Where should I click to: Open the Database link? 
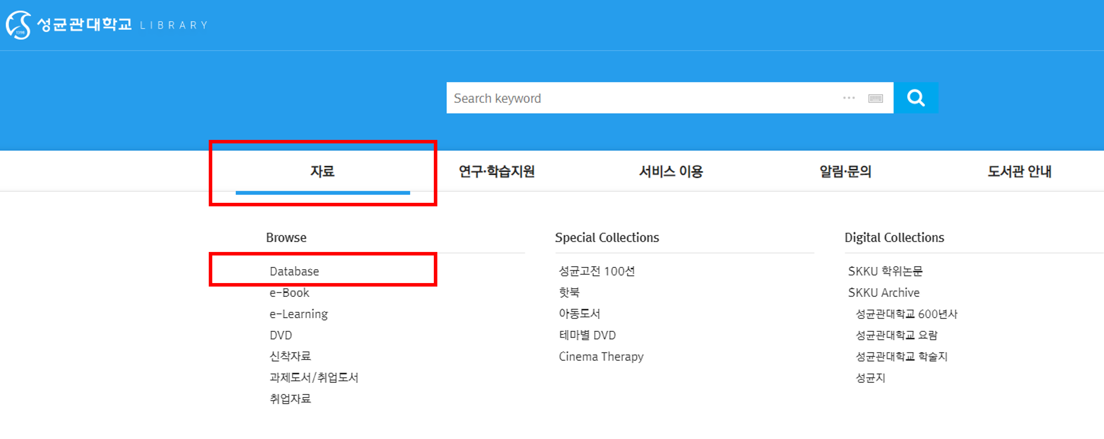click(294, 271)
